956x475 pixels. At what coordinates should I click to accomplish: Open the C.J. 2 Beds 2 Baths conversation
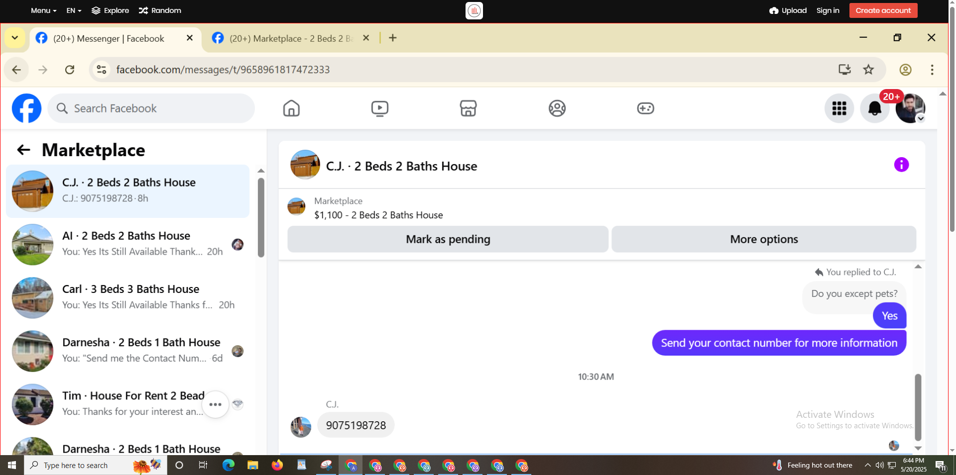pos(128,191)
